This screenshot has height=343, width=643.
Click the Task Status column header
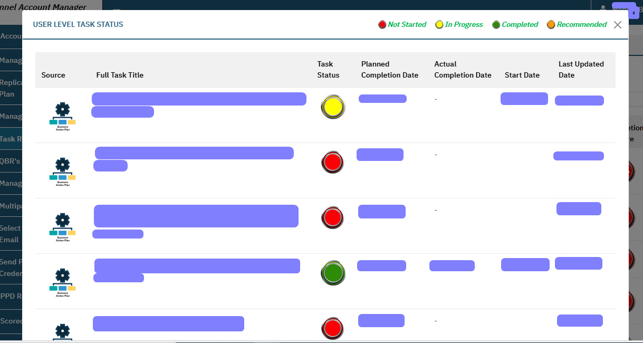[x=328, y=70]
